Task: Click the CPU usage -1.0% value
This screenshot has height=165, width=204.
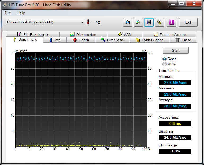Action: pyautogui.click(x=175, y=151)
